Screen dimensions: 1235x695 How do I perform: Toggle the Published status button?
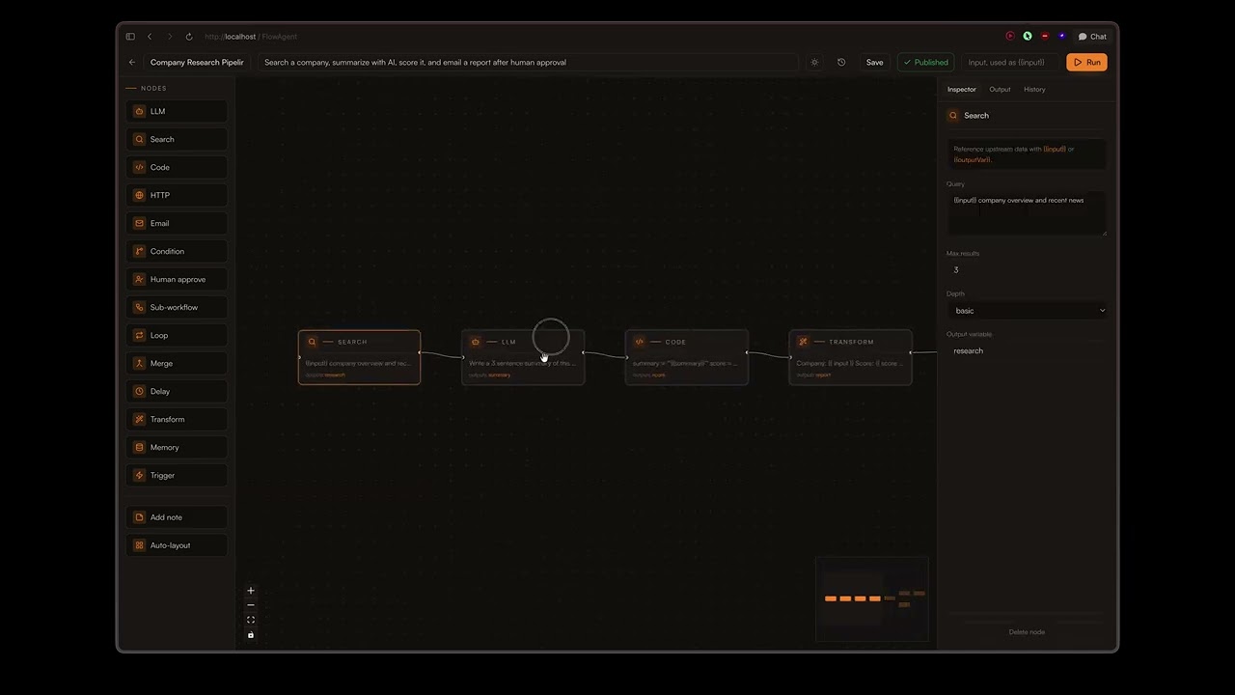(x=925, y=62)
